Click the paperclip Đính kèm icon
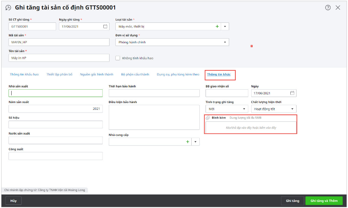The width and height of the screenshot is (348, 208). (208, 118)
